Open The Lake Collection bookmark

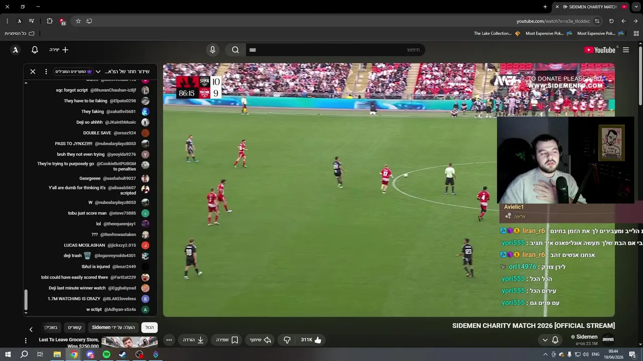[x=496, y=34]
